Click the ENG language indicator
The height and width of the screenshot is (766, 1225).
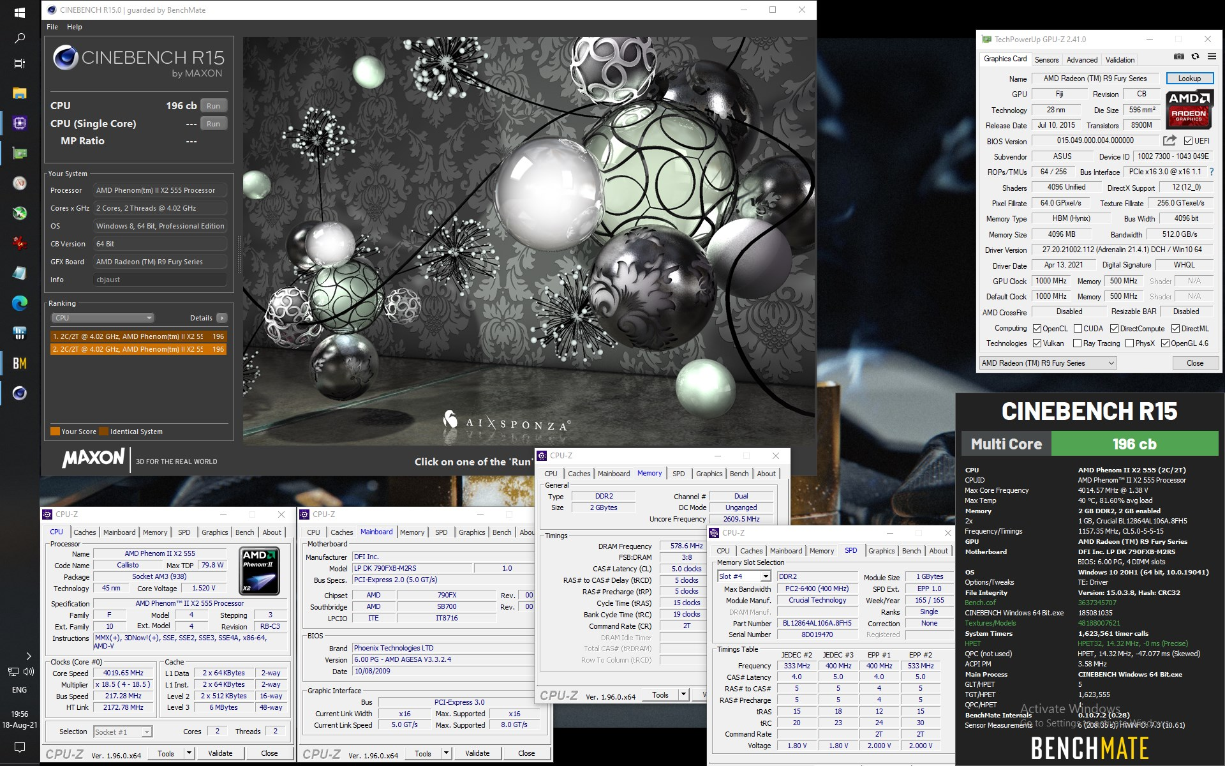point(19,690)
